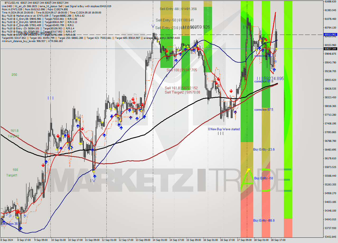Click the current price tag 60027.344
This screenshot has height=243, width=338.
330,49
